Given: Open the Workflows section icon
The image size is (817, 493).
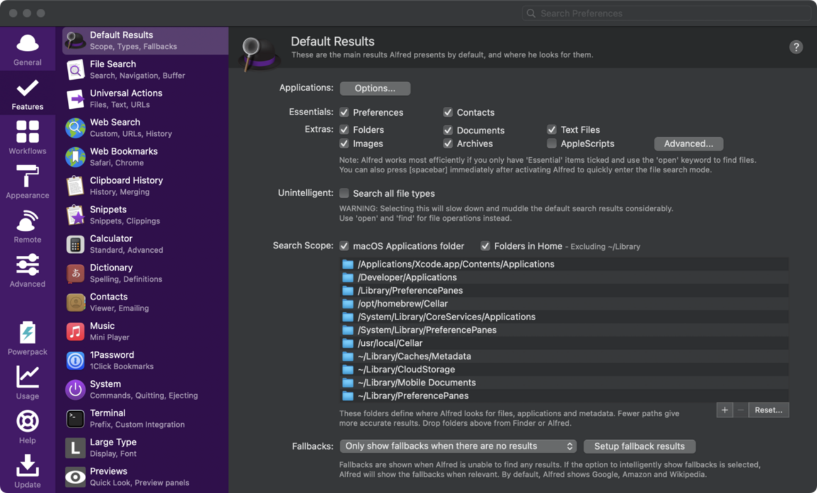Looking at the screenshot, I should [x=27, y=133].
